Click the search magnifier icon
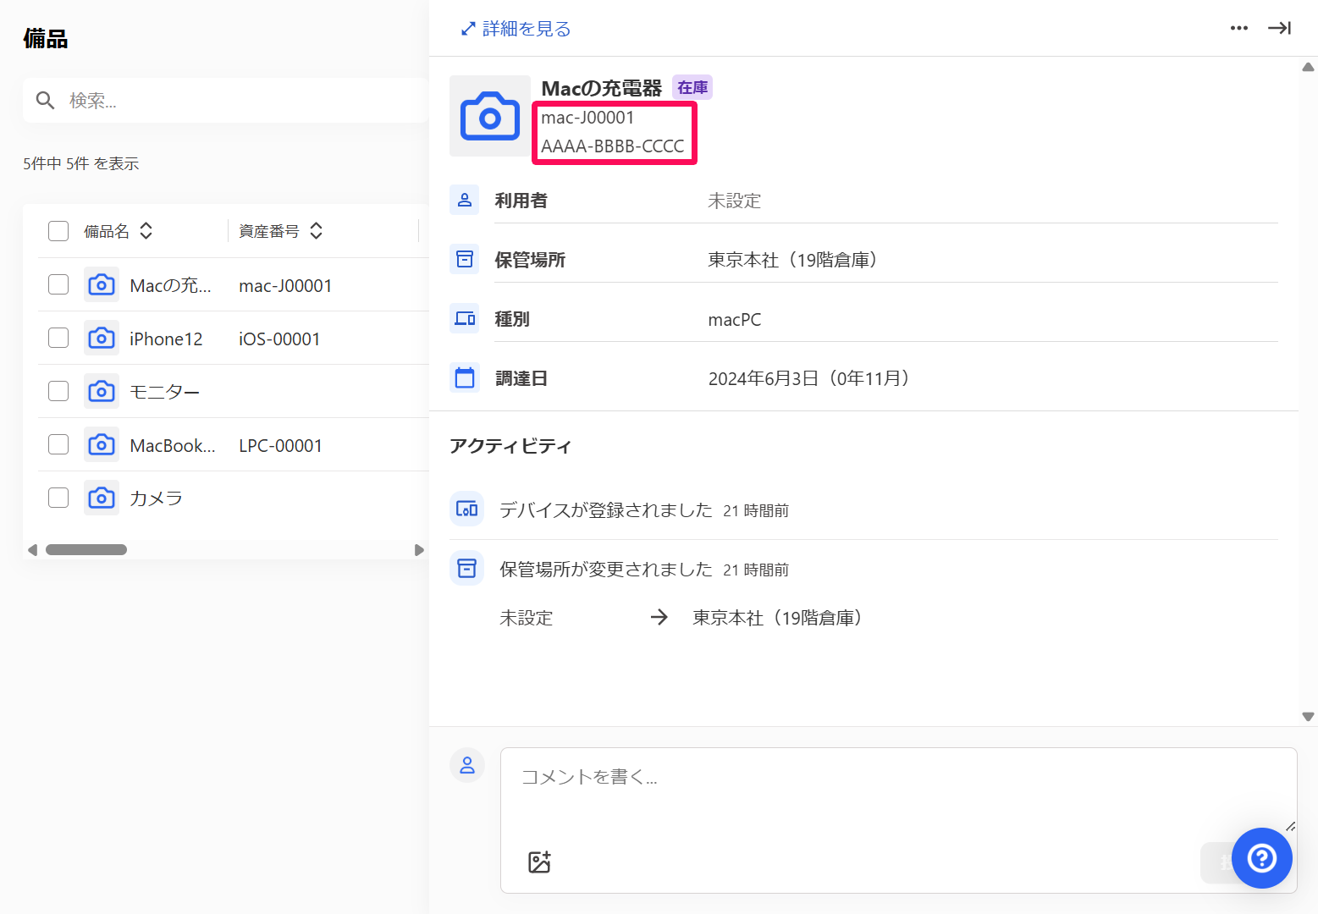The image size is (1318, 914). 46,101
